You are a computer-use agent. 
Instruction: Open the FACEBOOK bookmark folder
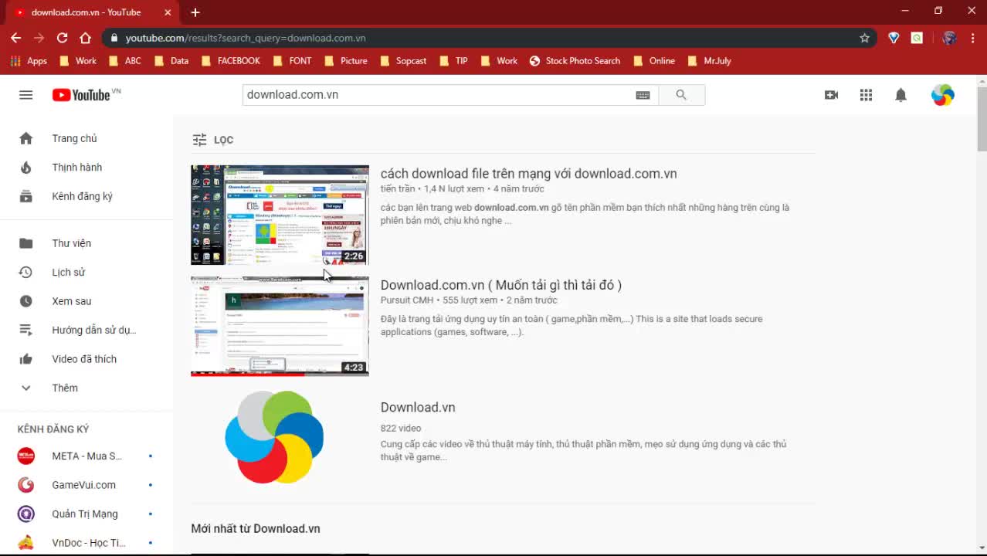pos(230,61)
